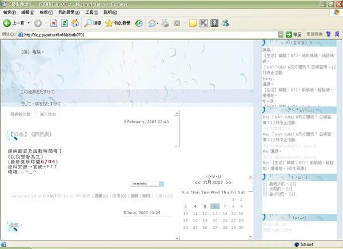Screen dimensions: 343x249
Task: Click the Back arrow button
Action: click(x=7, y=23)
